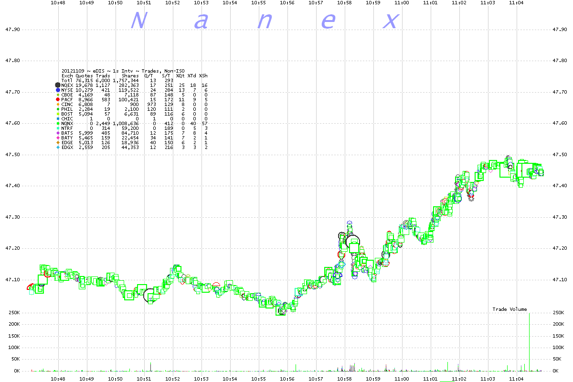The height and width of the screenshot is (382, 573).
Task: Click the black circle trade marker near 10:51
Action: pos(150,295)
